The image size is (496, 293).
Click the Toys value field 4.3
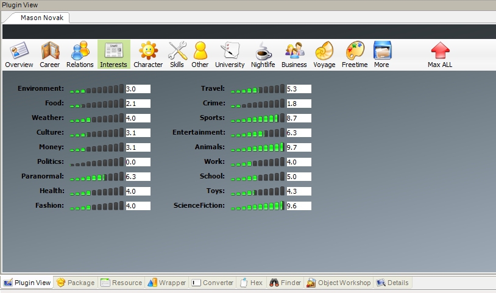(299, 191)
